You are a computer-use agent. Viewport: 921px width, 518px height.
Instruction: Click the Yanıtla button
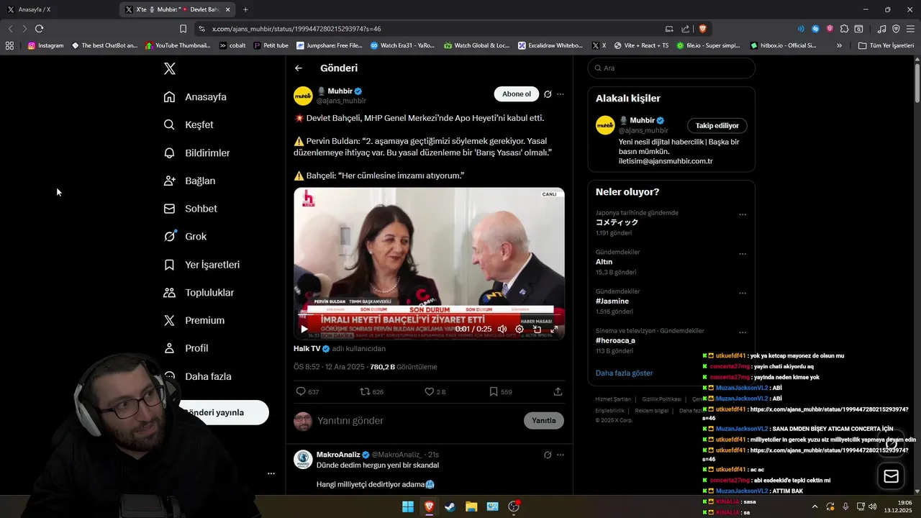point(544,421)
